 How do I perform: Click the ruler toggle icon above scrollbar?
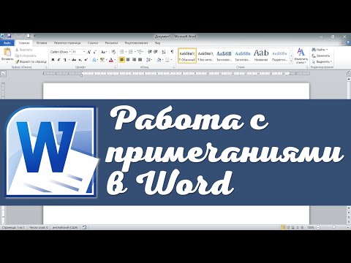point(348,73)
